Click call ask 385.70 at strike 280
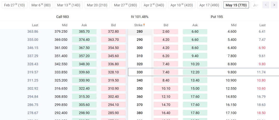 tap(84, 32)
